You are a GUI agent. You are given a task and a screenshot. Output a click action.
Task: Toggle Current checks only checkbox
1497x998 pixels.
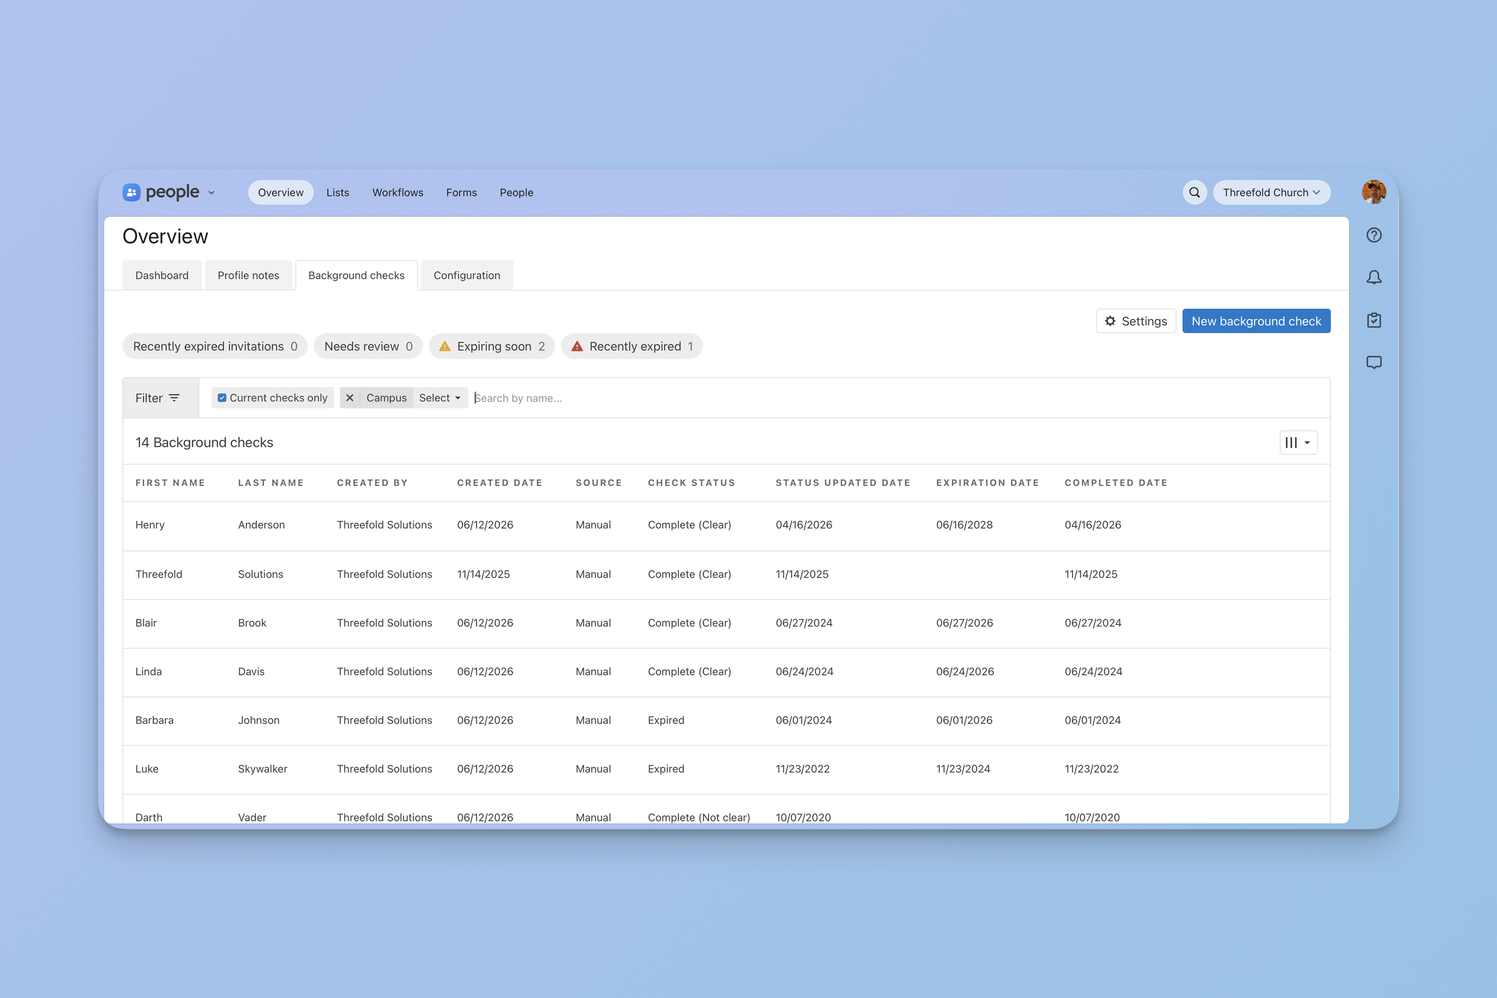pos(222,398)
